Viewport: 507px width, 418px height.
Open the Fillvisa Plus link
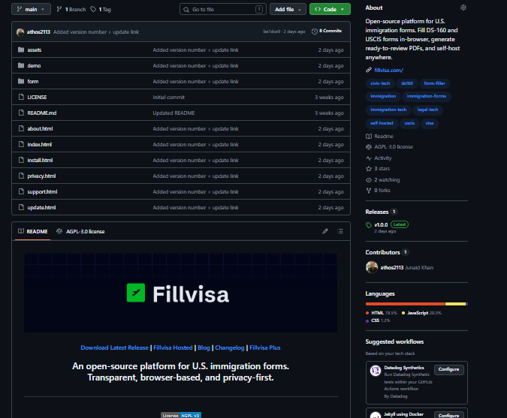(x=265, y=348)
